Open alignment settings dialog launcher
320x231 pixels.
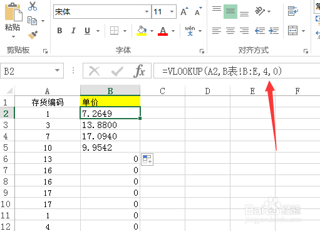[x=306, y=51]
